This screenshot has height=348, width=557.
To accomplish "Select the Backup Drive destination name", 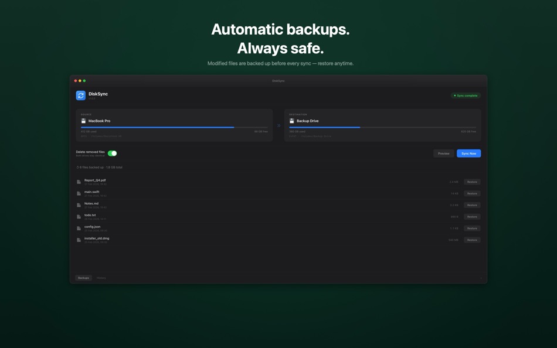I will coord(308,121).
